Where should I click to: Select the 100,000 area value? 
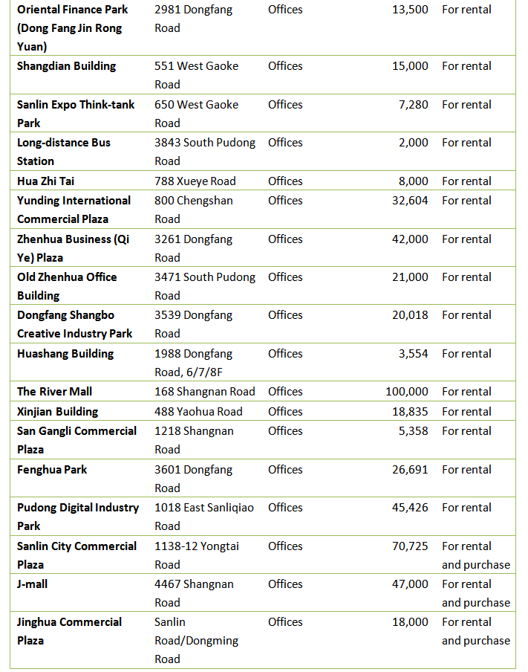pyautogui.click(x=407, y=392)
